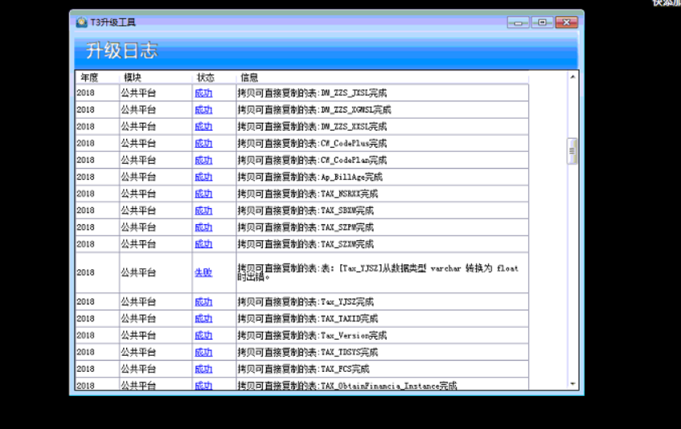
Task: Open 成功 link for Tax_Version row
Action: (203, 335)
